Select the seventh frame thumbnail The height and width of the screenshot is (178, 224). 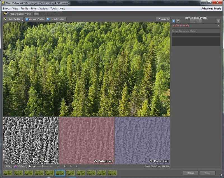click(x=70, y=173)
